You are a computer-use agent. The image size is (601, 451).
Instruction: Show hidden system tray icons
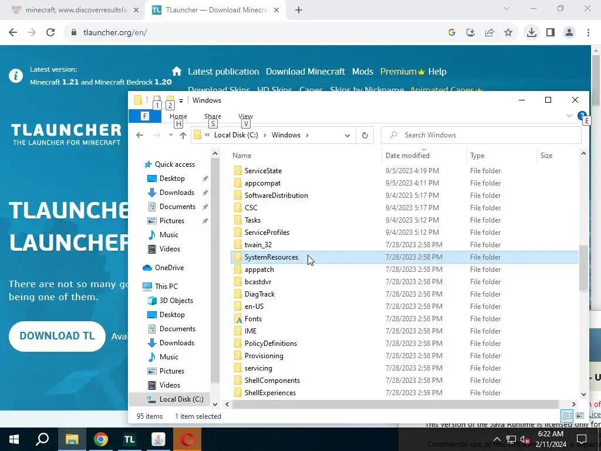(x=497, y=439)
